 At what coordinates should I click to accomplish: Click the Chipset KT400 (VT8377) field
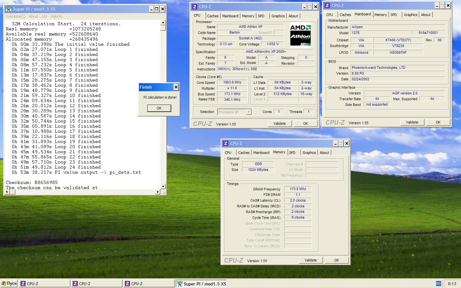tap(398, 40)
